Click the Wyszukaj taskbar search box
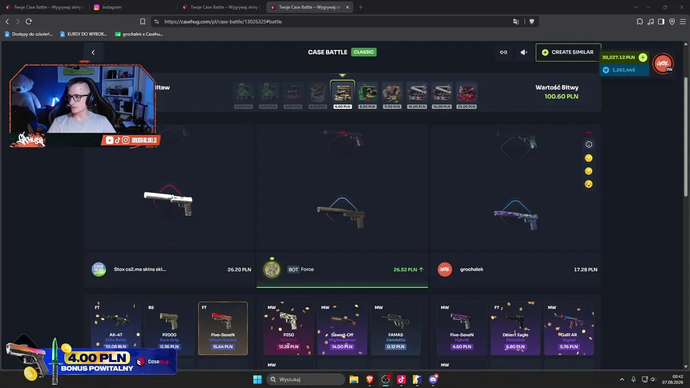This screenshot has width=690, height=388. coord(306,379)
